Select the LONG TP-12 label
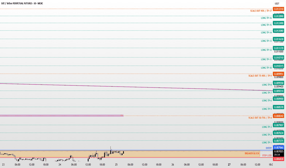The width and height of the screenshot is (286, 168). click(x=266, y=50)
